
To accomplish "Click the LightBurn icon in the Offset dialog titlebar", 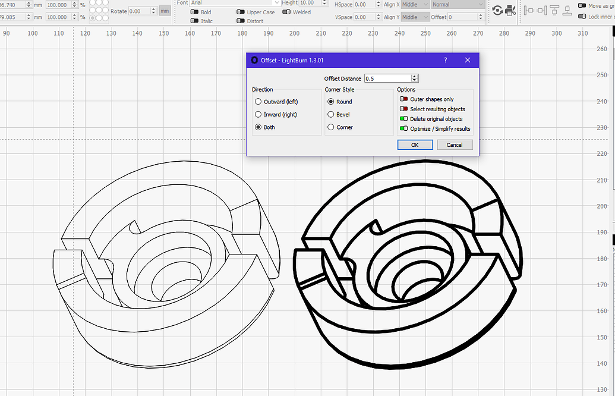I will click(254, 60).
